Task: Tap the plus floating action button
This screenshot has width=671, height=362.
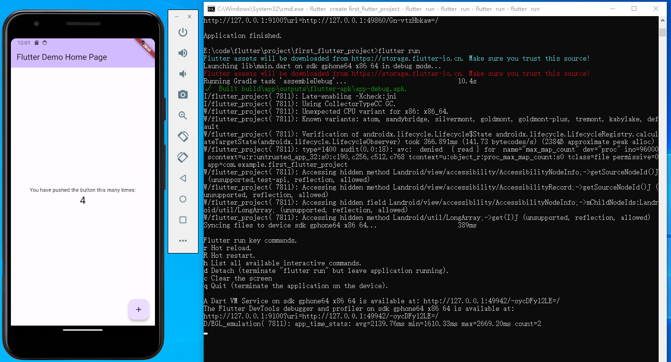Action: click(138, 309)
